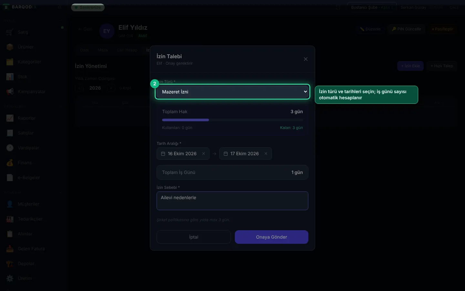Clear the 17 Ekim 2026 end date
This screenshot has width=465, height=291.
(266, 154)
